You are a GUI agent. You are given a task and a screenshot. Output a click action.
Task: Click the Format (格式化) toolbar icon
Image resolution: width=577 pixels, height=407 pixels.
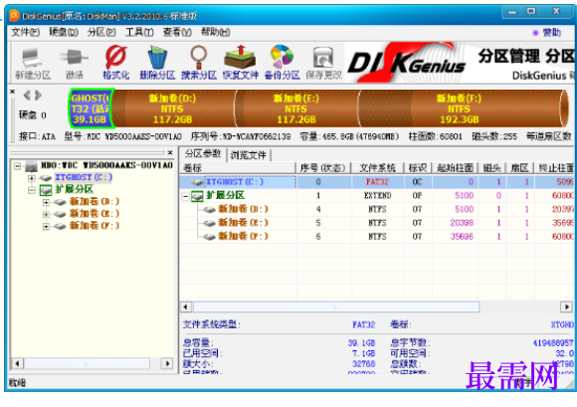[116, 63]
